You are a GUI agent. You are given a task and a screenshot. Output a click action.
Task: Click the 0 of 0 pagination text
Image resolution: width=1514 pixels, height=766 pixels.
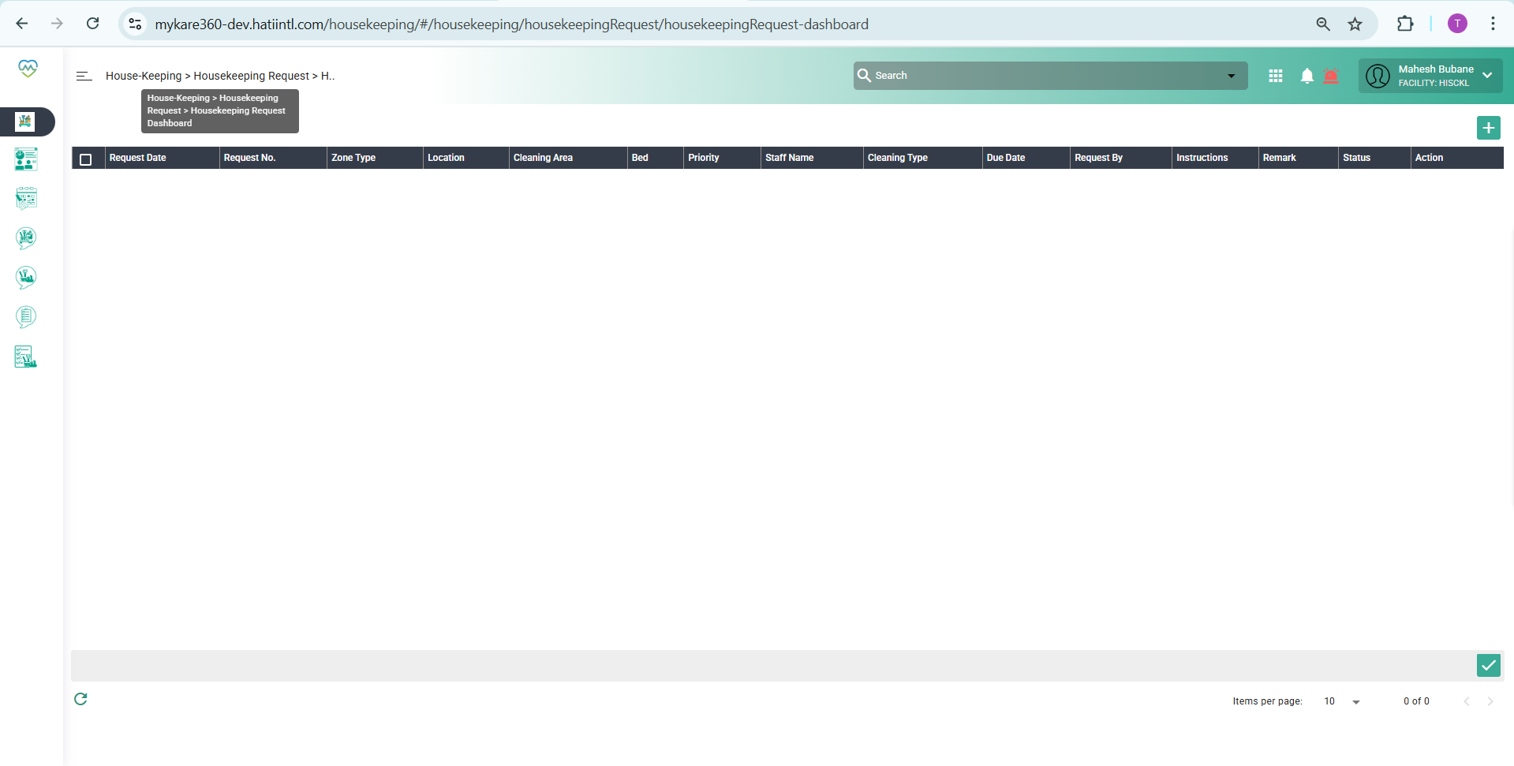point(1416,701)
